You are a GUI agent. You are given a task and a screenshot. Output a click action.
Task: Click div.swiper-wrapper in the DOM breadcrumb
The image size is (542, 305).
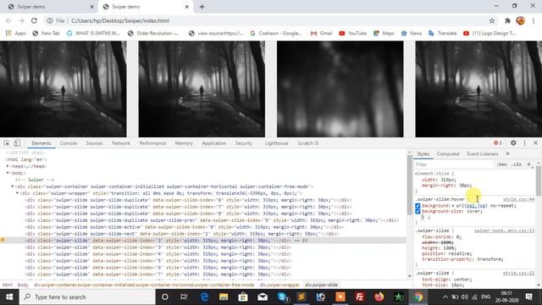point(279,285)
